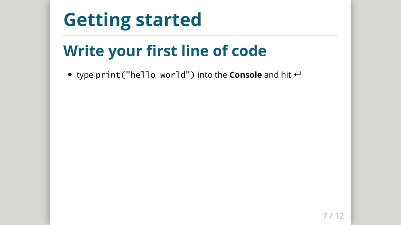Click the "Getting started" slide title

tap(132, 20)
